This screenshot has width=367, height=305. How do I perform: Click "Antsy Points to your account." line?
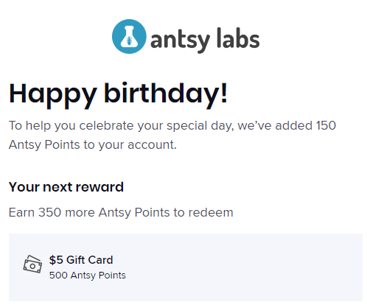[x=93, y=145]
